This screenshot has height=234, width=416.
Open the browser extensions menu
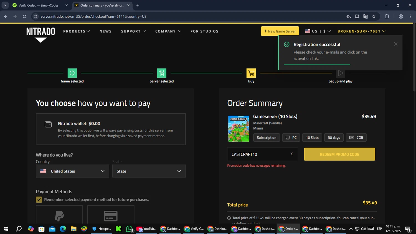[x=387, y=16]
